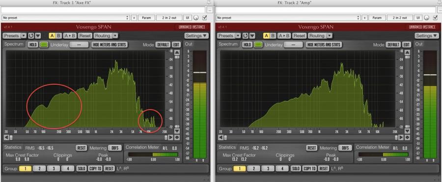Select state B in Axe FX SPAN
442x182 pixels.
(x=58, y=36)
